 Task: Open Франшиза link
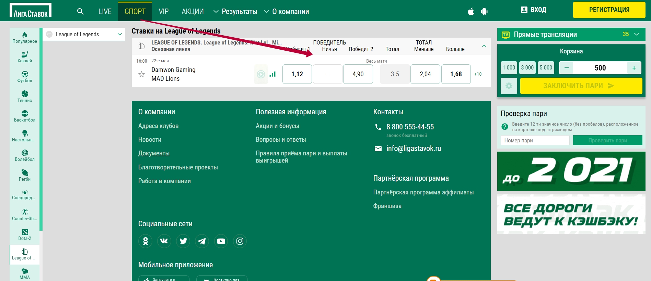coord(387,206)
